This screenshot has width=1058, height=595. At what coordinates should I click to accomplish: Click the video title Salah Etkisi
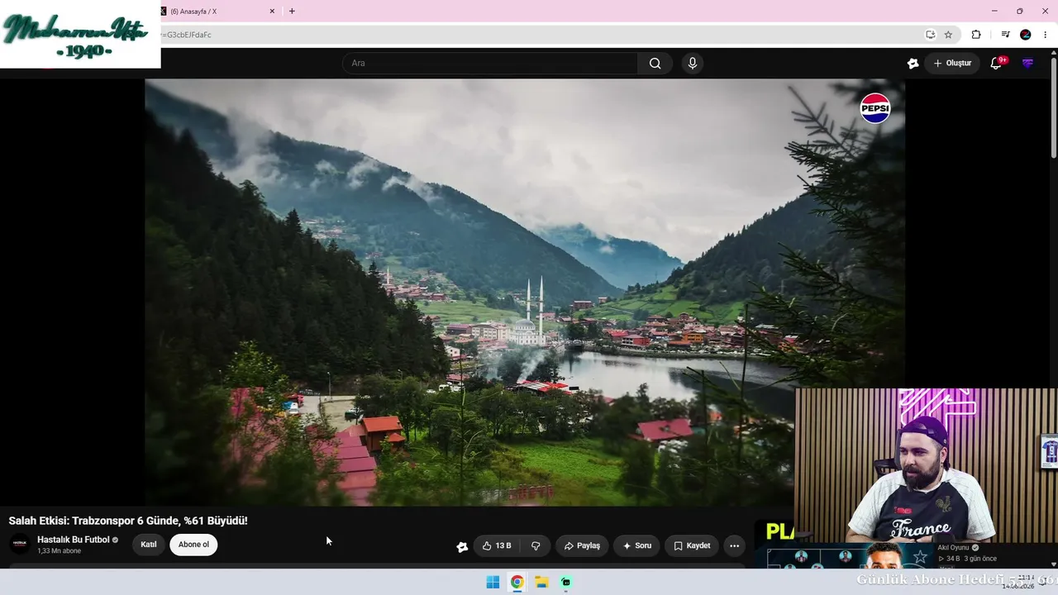tap(128, 521)
